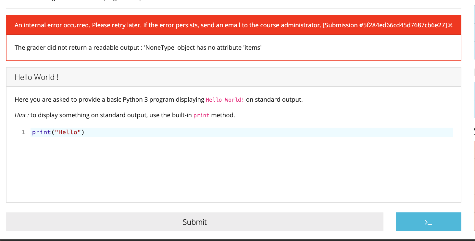Click the highlighted Hello World! code snippet
The height and width of the screenshot is (241, 475).
point(225,99)
